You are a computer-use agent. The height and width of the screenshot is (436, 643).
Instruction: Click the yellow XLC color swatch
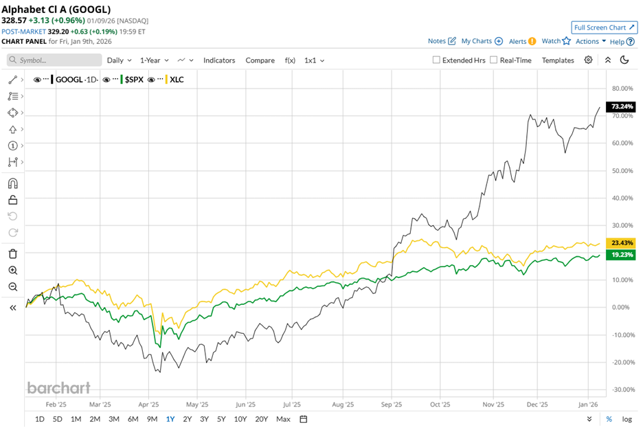[x=168, y=80]
